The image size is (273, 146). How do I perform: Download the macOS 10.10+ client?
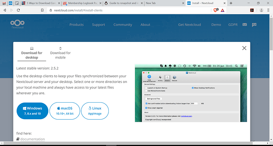pos(65,111)
